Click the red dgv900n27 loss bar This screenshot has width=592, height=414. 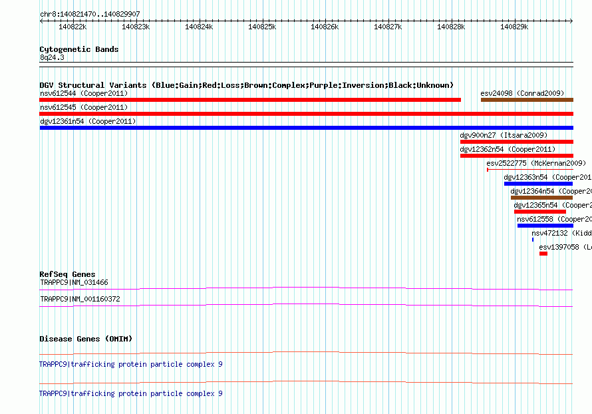[x=516, y=142]
